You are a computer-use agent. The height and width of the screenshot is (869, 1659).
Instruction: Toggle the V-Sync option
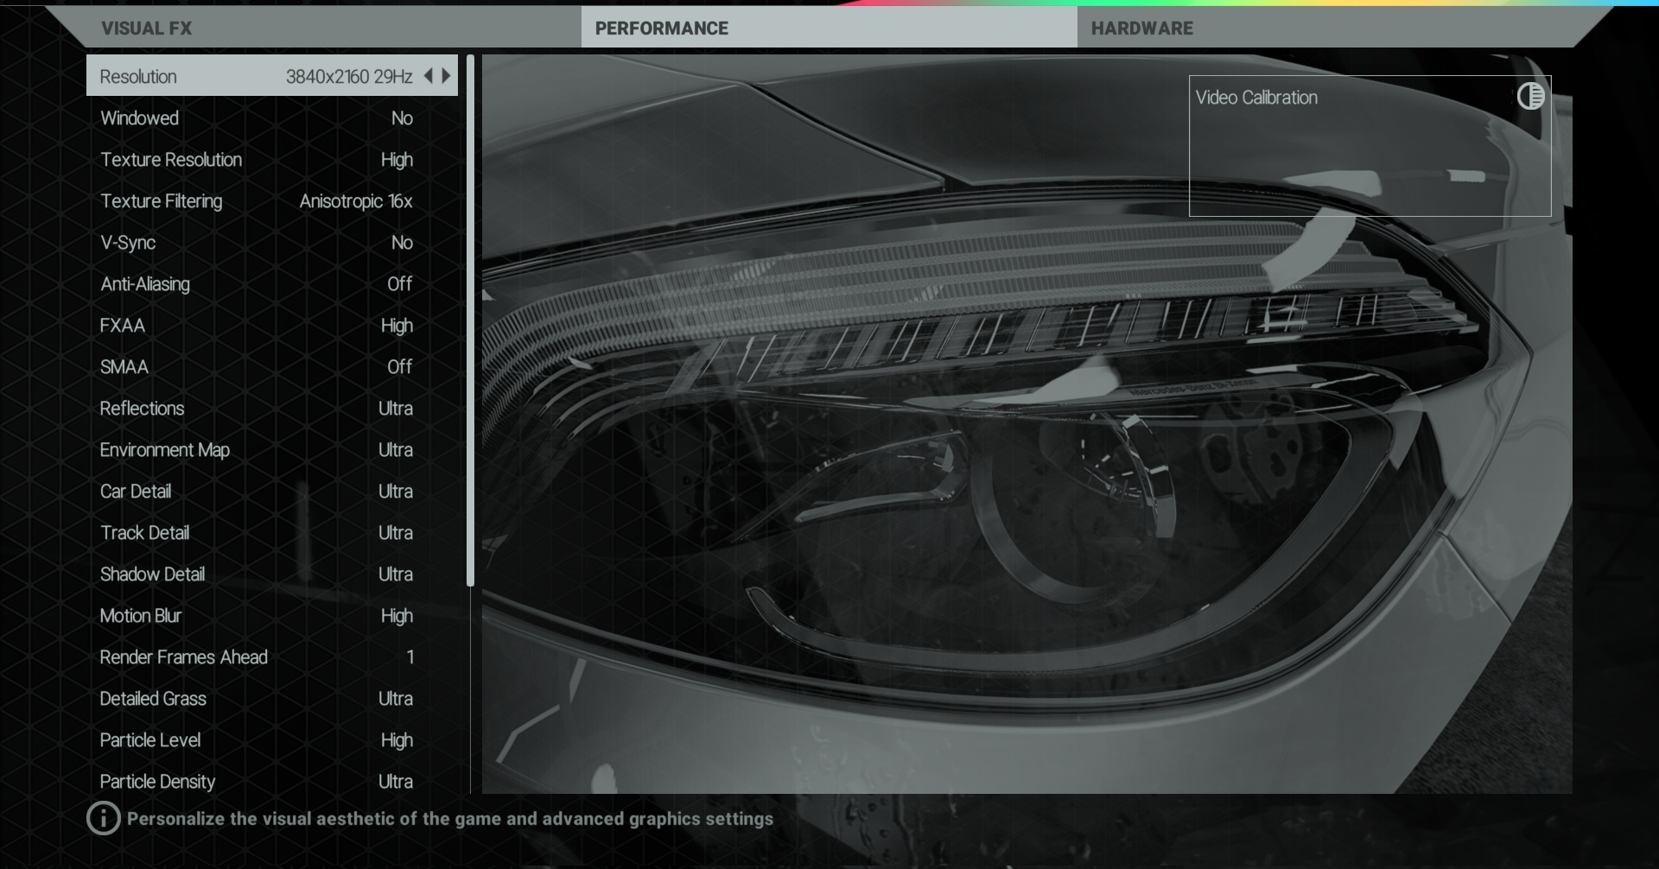(x=271, y=243)
